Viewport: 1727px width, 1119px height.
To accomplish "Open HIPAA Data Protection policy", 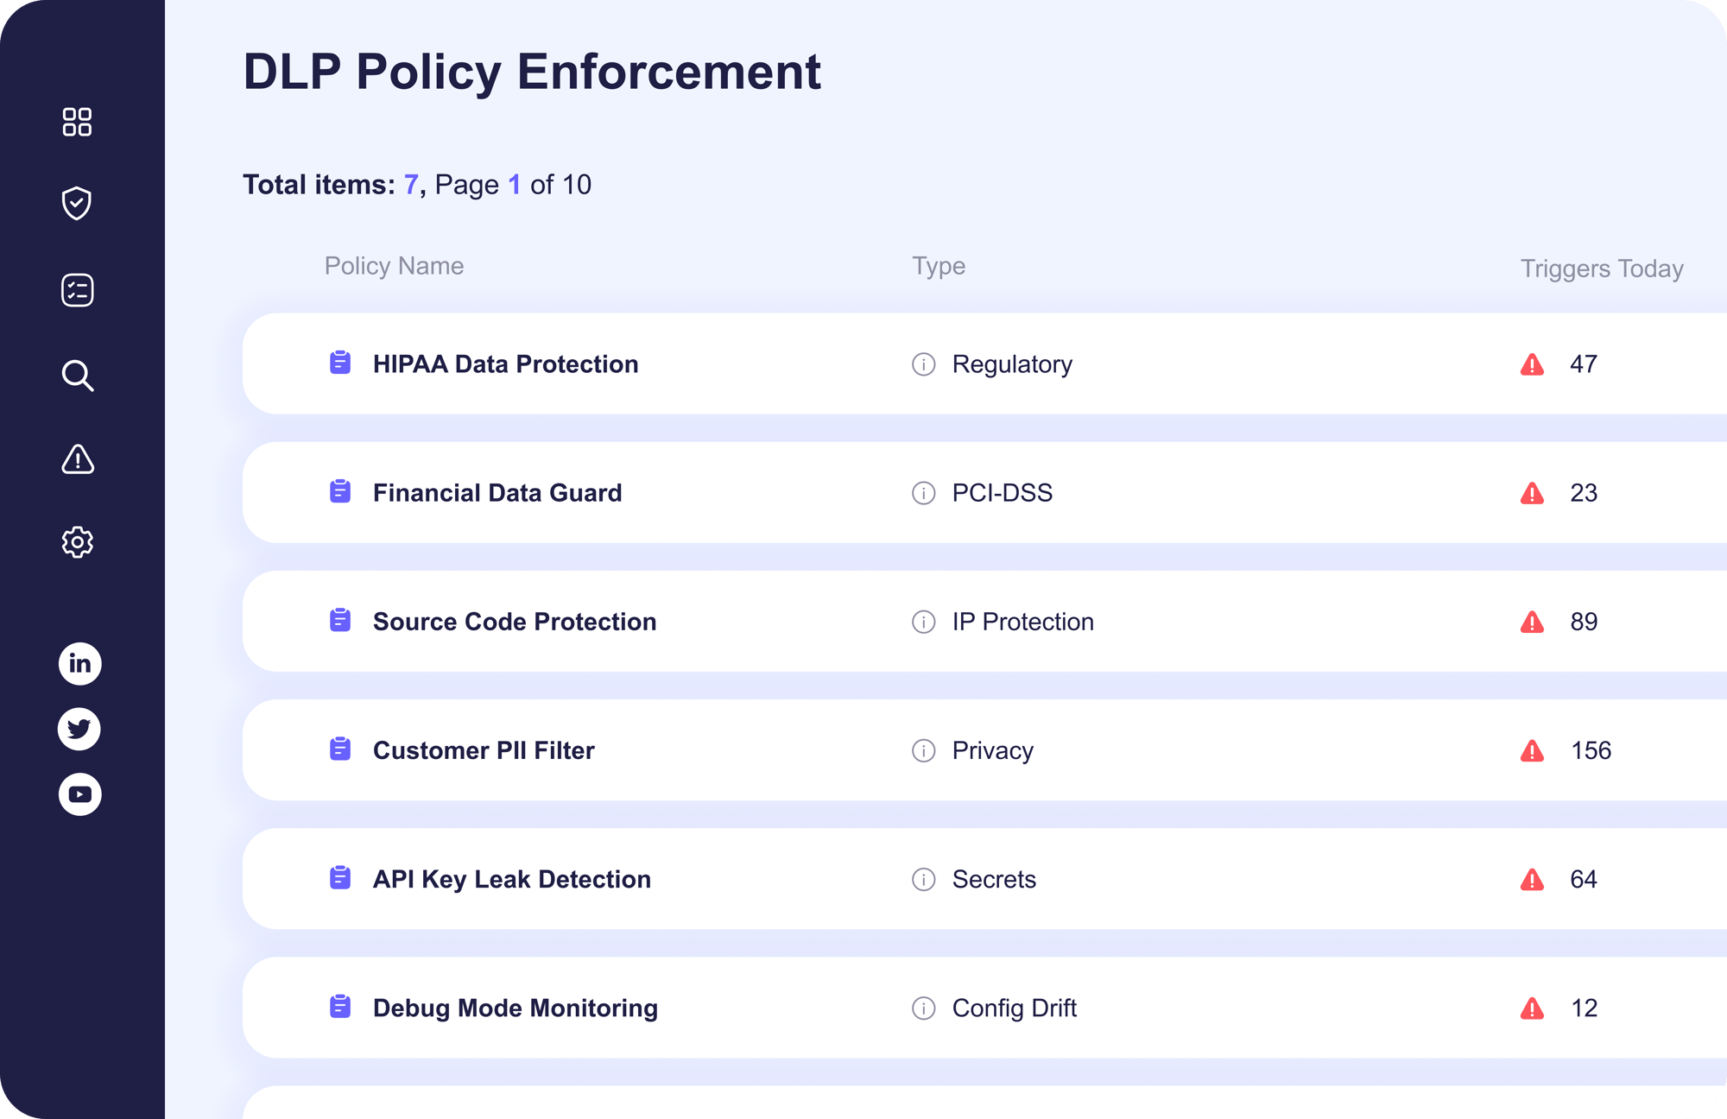I will point(505,364).
